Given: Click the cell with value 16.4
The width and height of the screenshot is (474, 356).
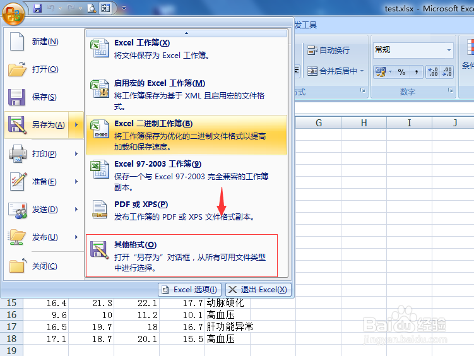Looking at the screenshot, I should click(45, 303).
